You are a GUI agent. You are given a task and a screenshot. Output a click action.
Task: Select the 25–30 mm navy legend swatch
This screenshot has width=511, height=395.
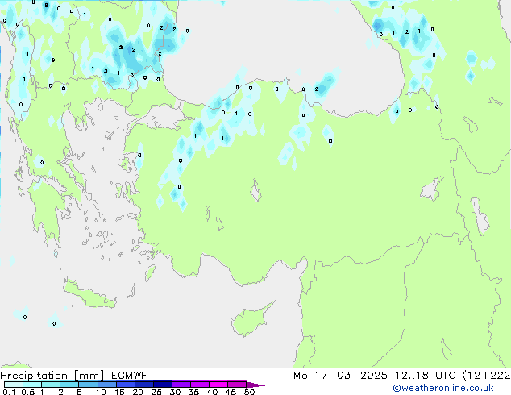point(162,385)
